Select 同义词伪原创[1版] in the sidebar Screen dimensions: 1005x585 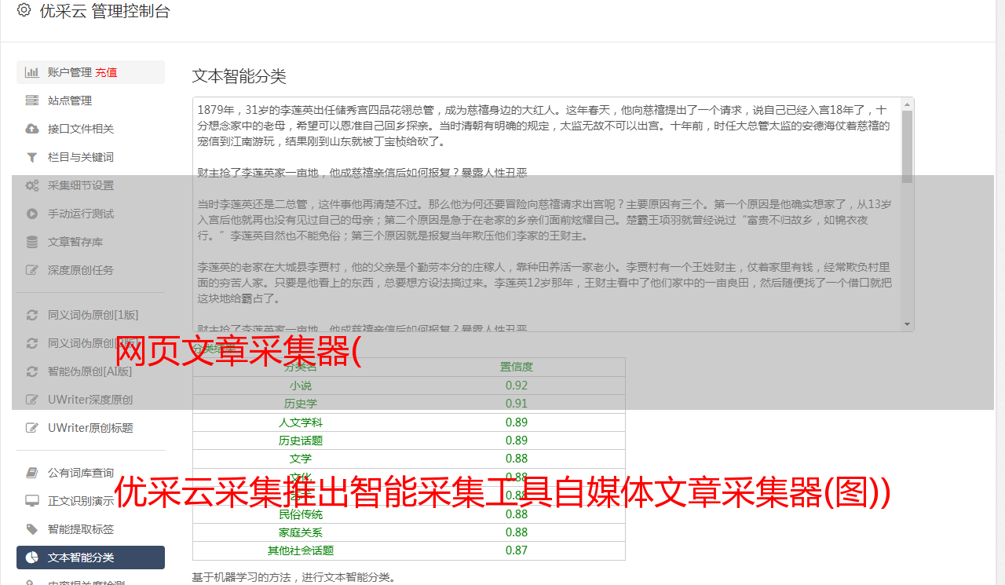tap(93, 315)
